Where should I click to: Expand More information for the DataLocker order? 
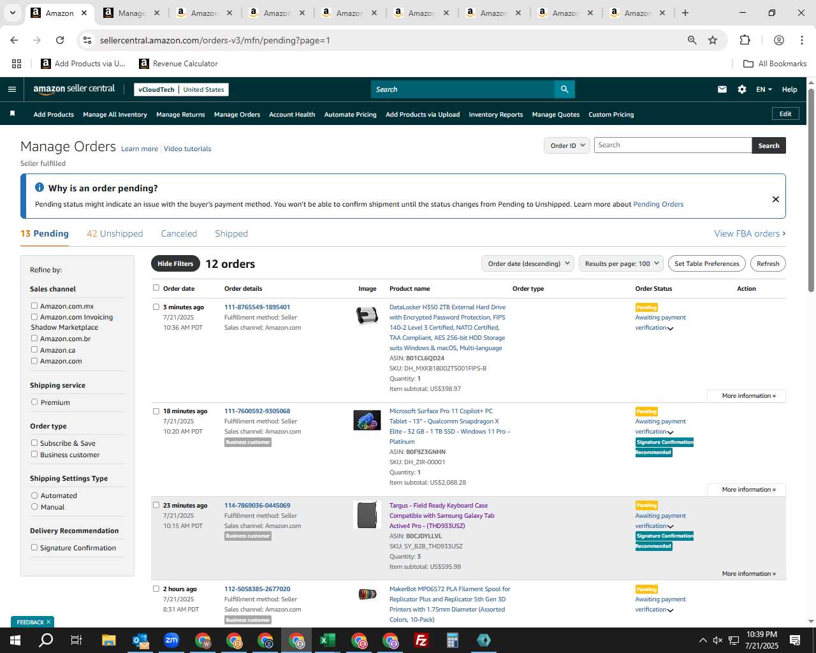748,396
